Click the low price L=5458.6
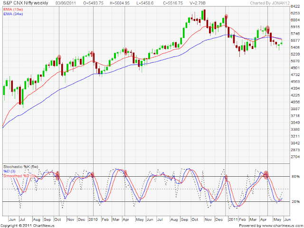 point(145,3)
